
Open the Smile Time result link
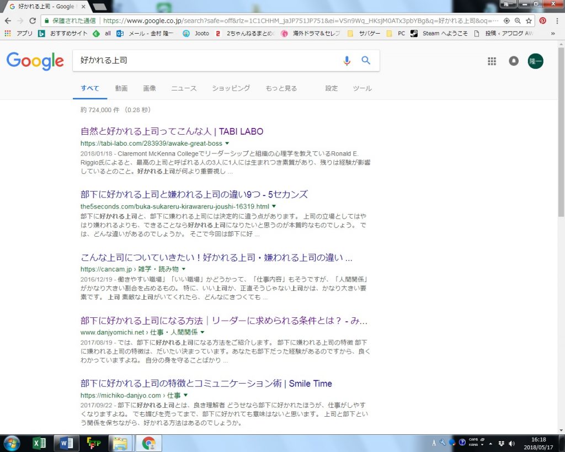[x=206, y=384]
